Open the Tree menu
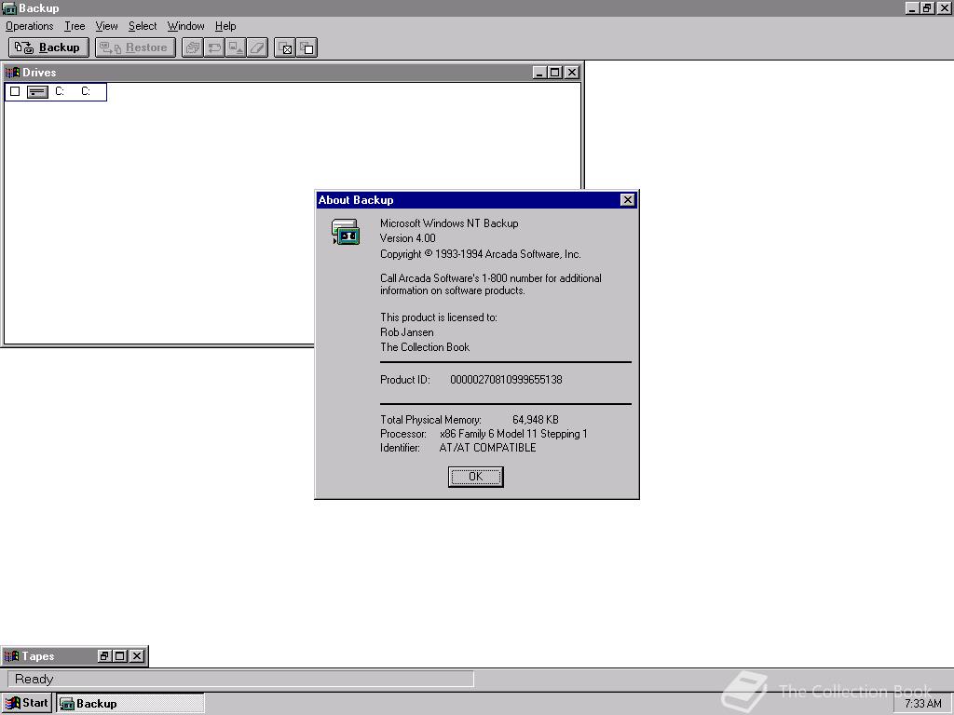This screenshot has height=715, width=954. pos(75,26)
